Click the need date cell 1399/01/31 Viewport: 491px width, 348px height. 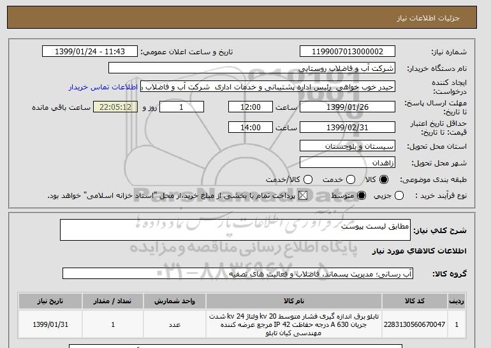(x=50, y=324)
